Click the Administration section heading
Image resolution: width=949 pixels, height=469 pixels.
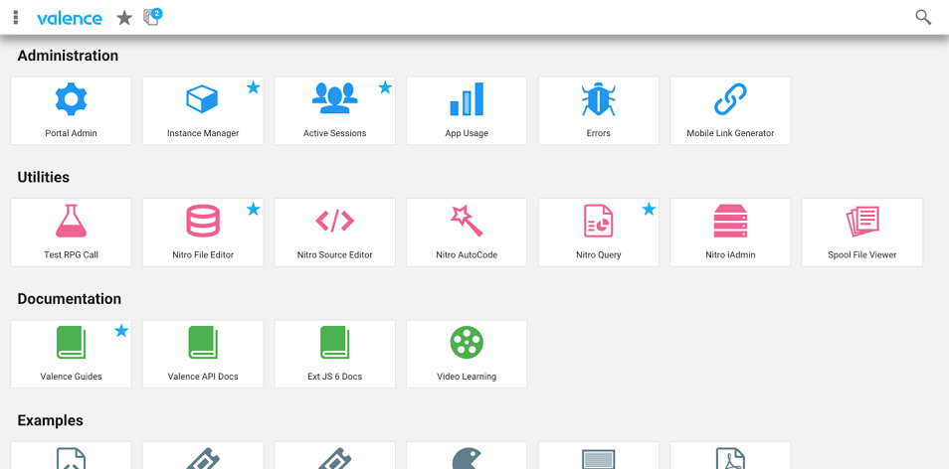click(68, 56)
